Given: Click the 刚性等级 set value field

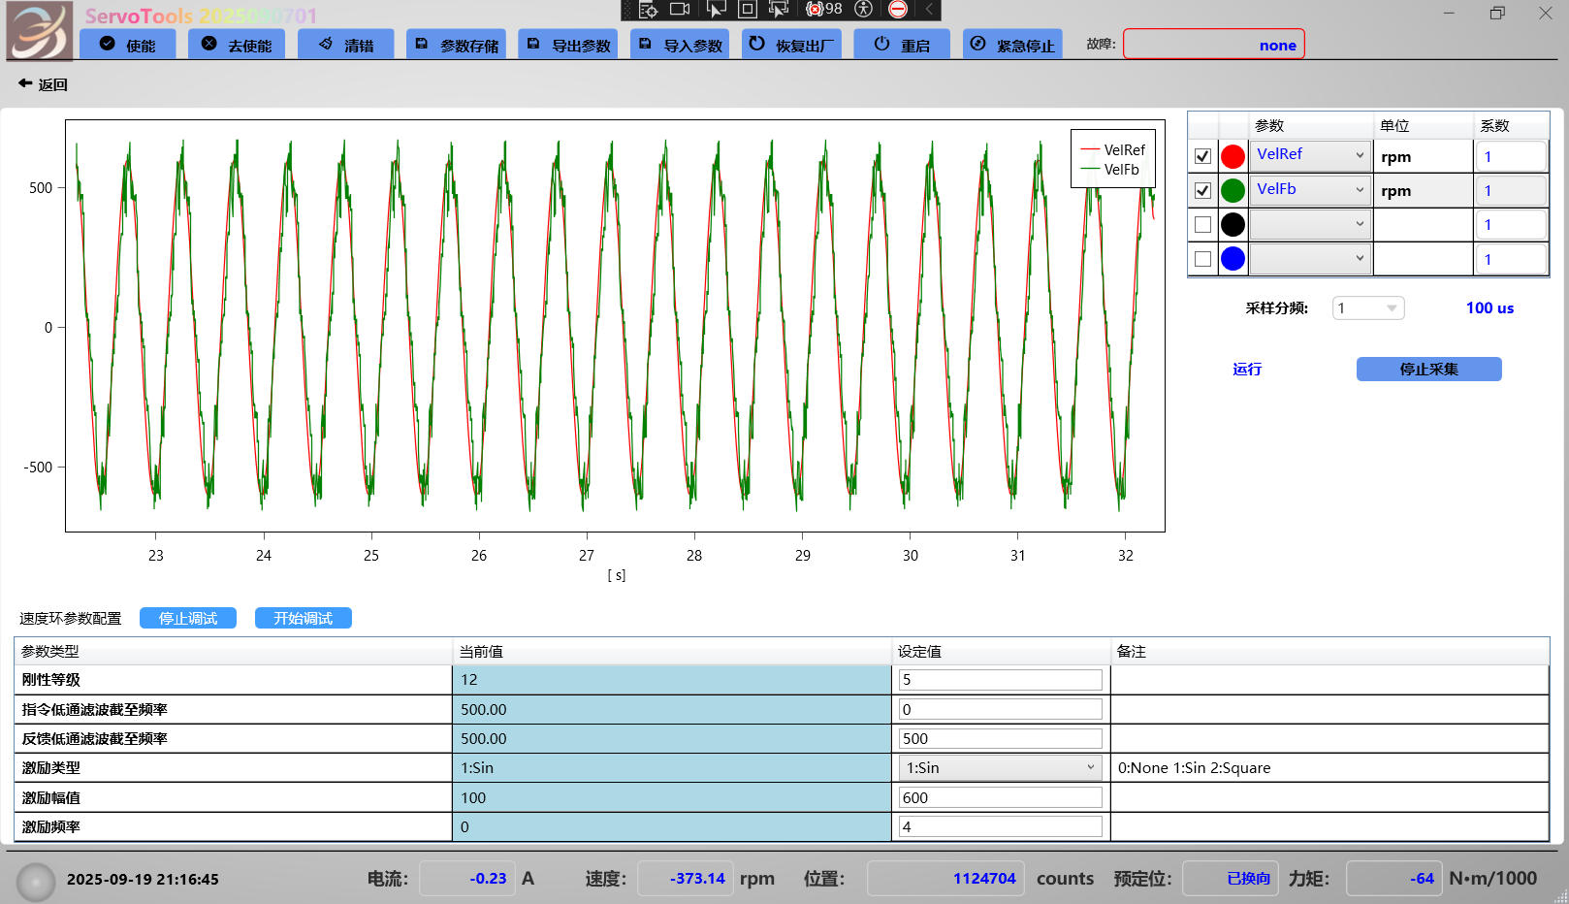Looking at the screenshot, I should [x=1001, y=680].
